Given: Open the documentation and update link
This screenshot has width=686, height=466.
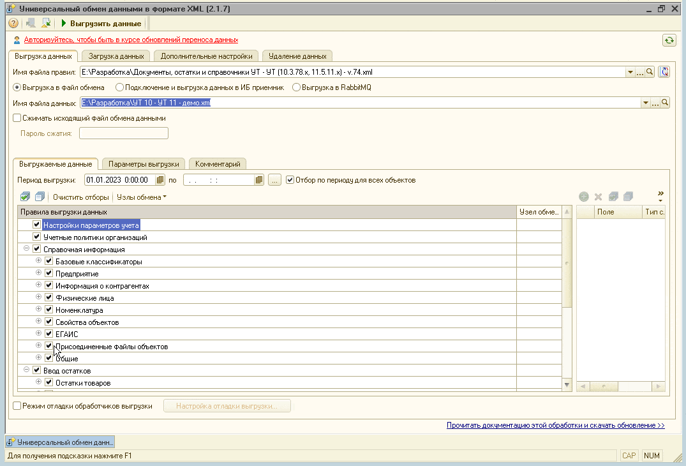Looking at the screenshot, I should pos(555,425).
